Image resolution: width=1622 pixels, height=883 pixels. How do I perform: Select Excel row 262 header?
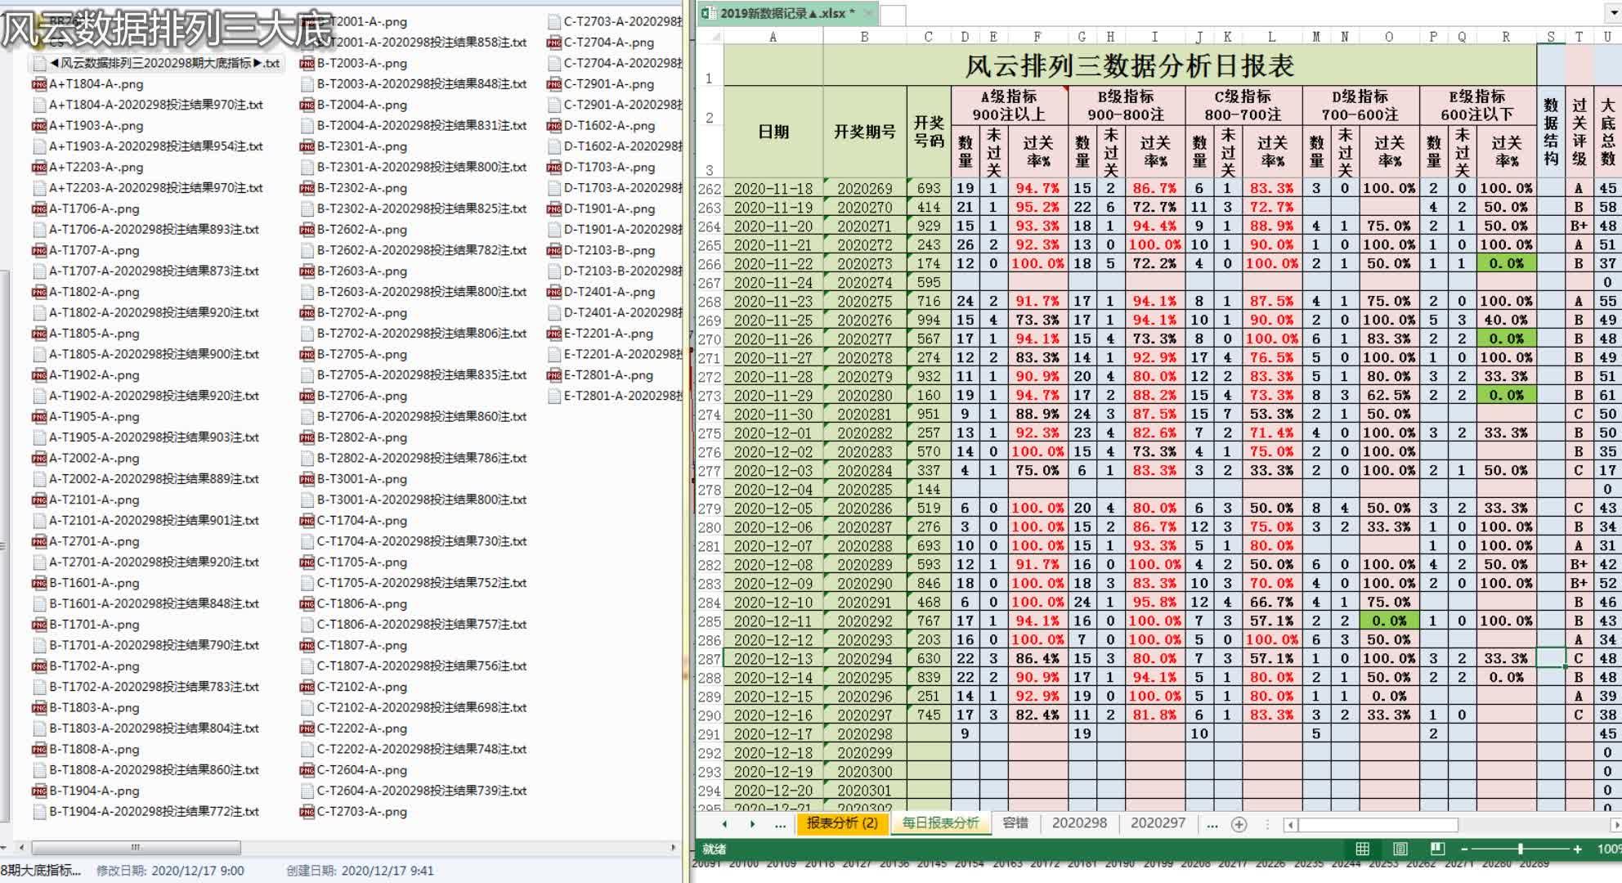(709, 188)
